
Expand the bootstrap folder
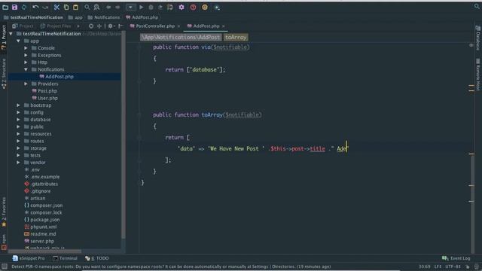point(18,105)
